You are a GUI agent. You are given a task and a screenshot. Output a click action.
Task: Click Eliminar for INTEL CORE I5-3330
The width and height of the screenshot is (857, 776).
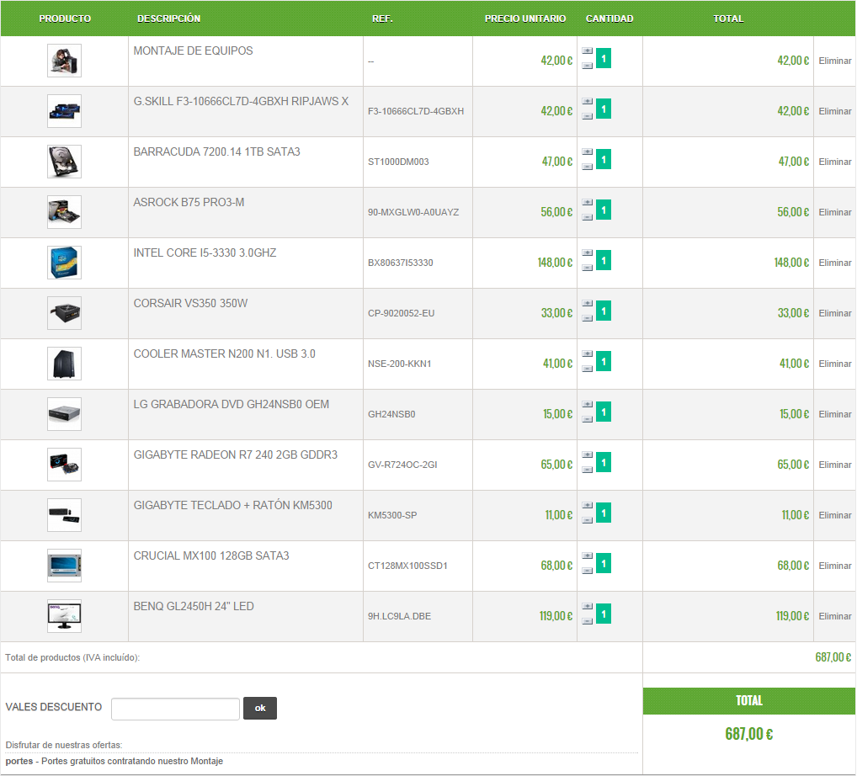pos(834,263)
